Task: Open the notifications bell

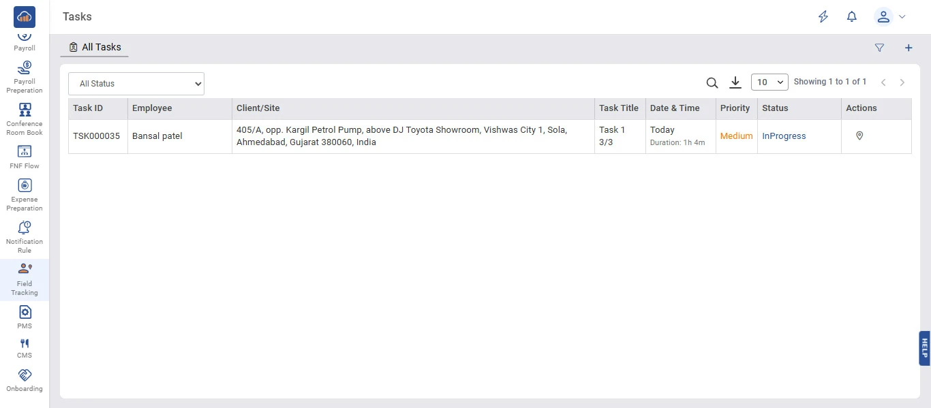Action: click(852, 17)
